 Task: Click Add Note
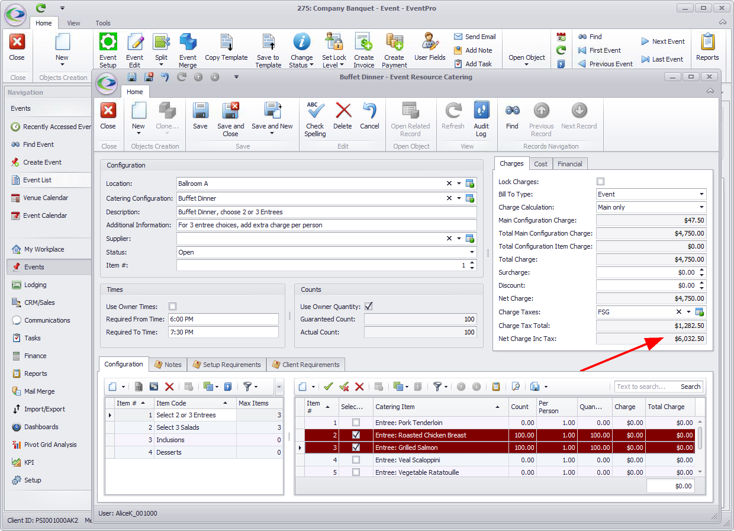click(473, 50)
